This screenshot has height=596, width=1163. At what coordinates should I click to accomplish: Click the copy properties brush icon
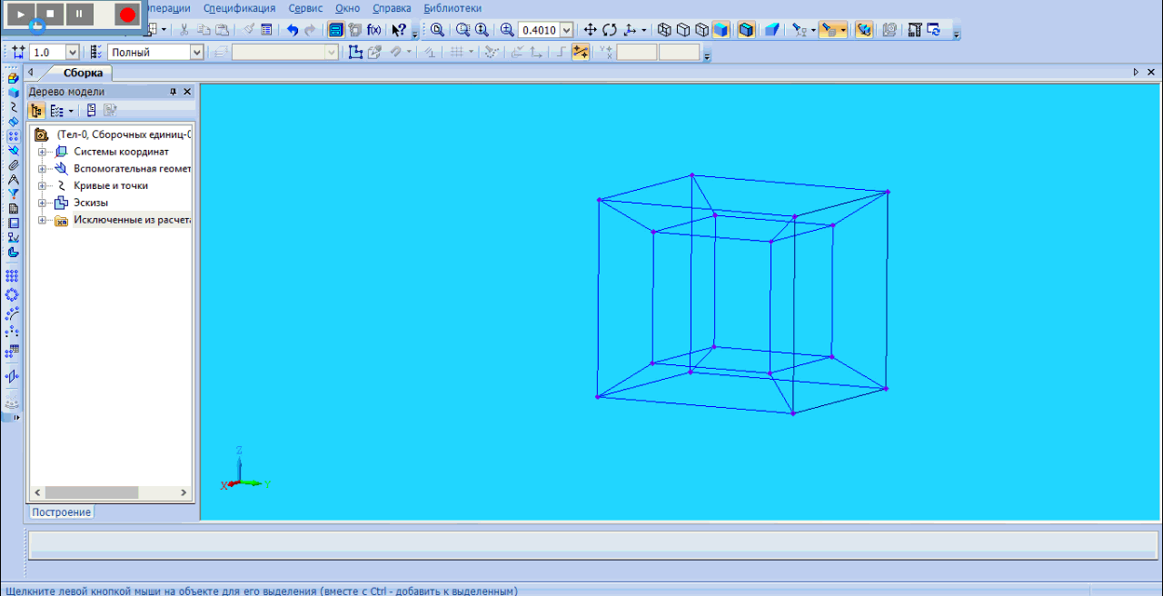pos(248,30)
